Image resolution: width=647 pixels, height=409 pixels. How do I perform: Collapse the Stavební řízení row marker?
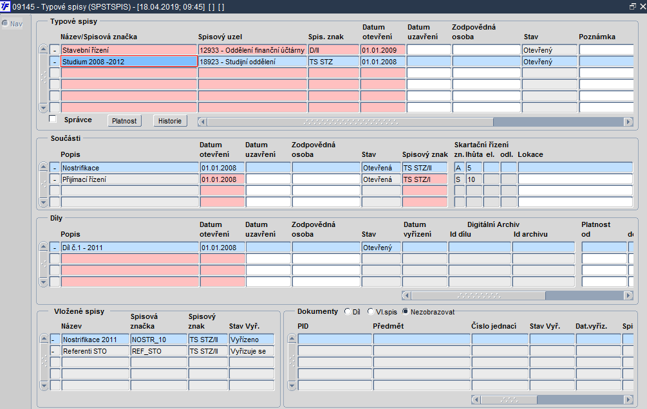click(x=55, y=50)
